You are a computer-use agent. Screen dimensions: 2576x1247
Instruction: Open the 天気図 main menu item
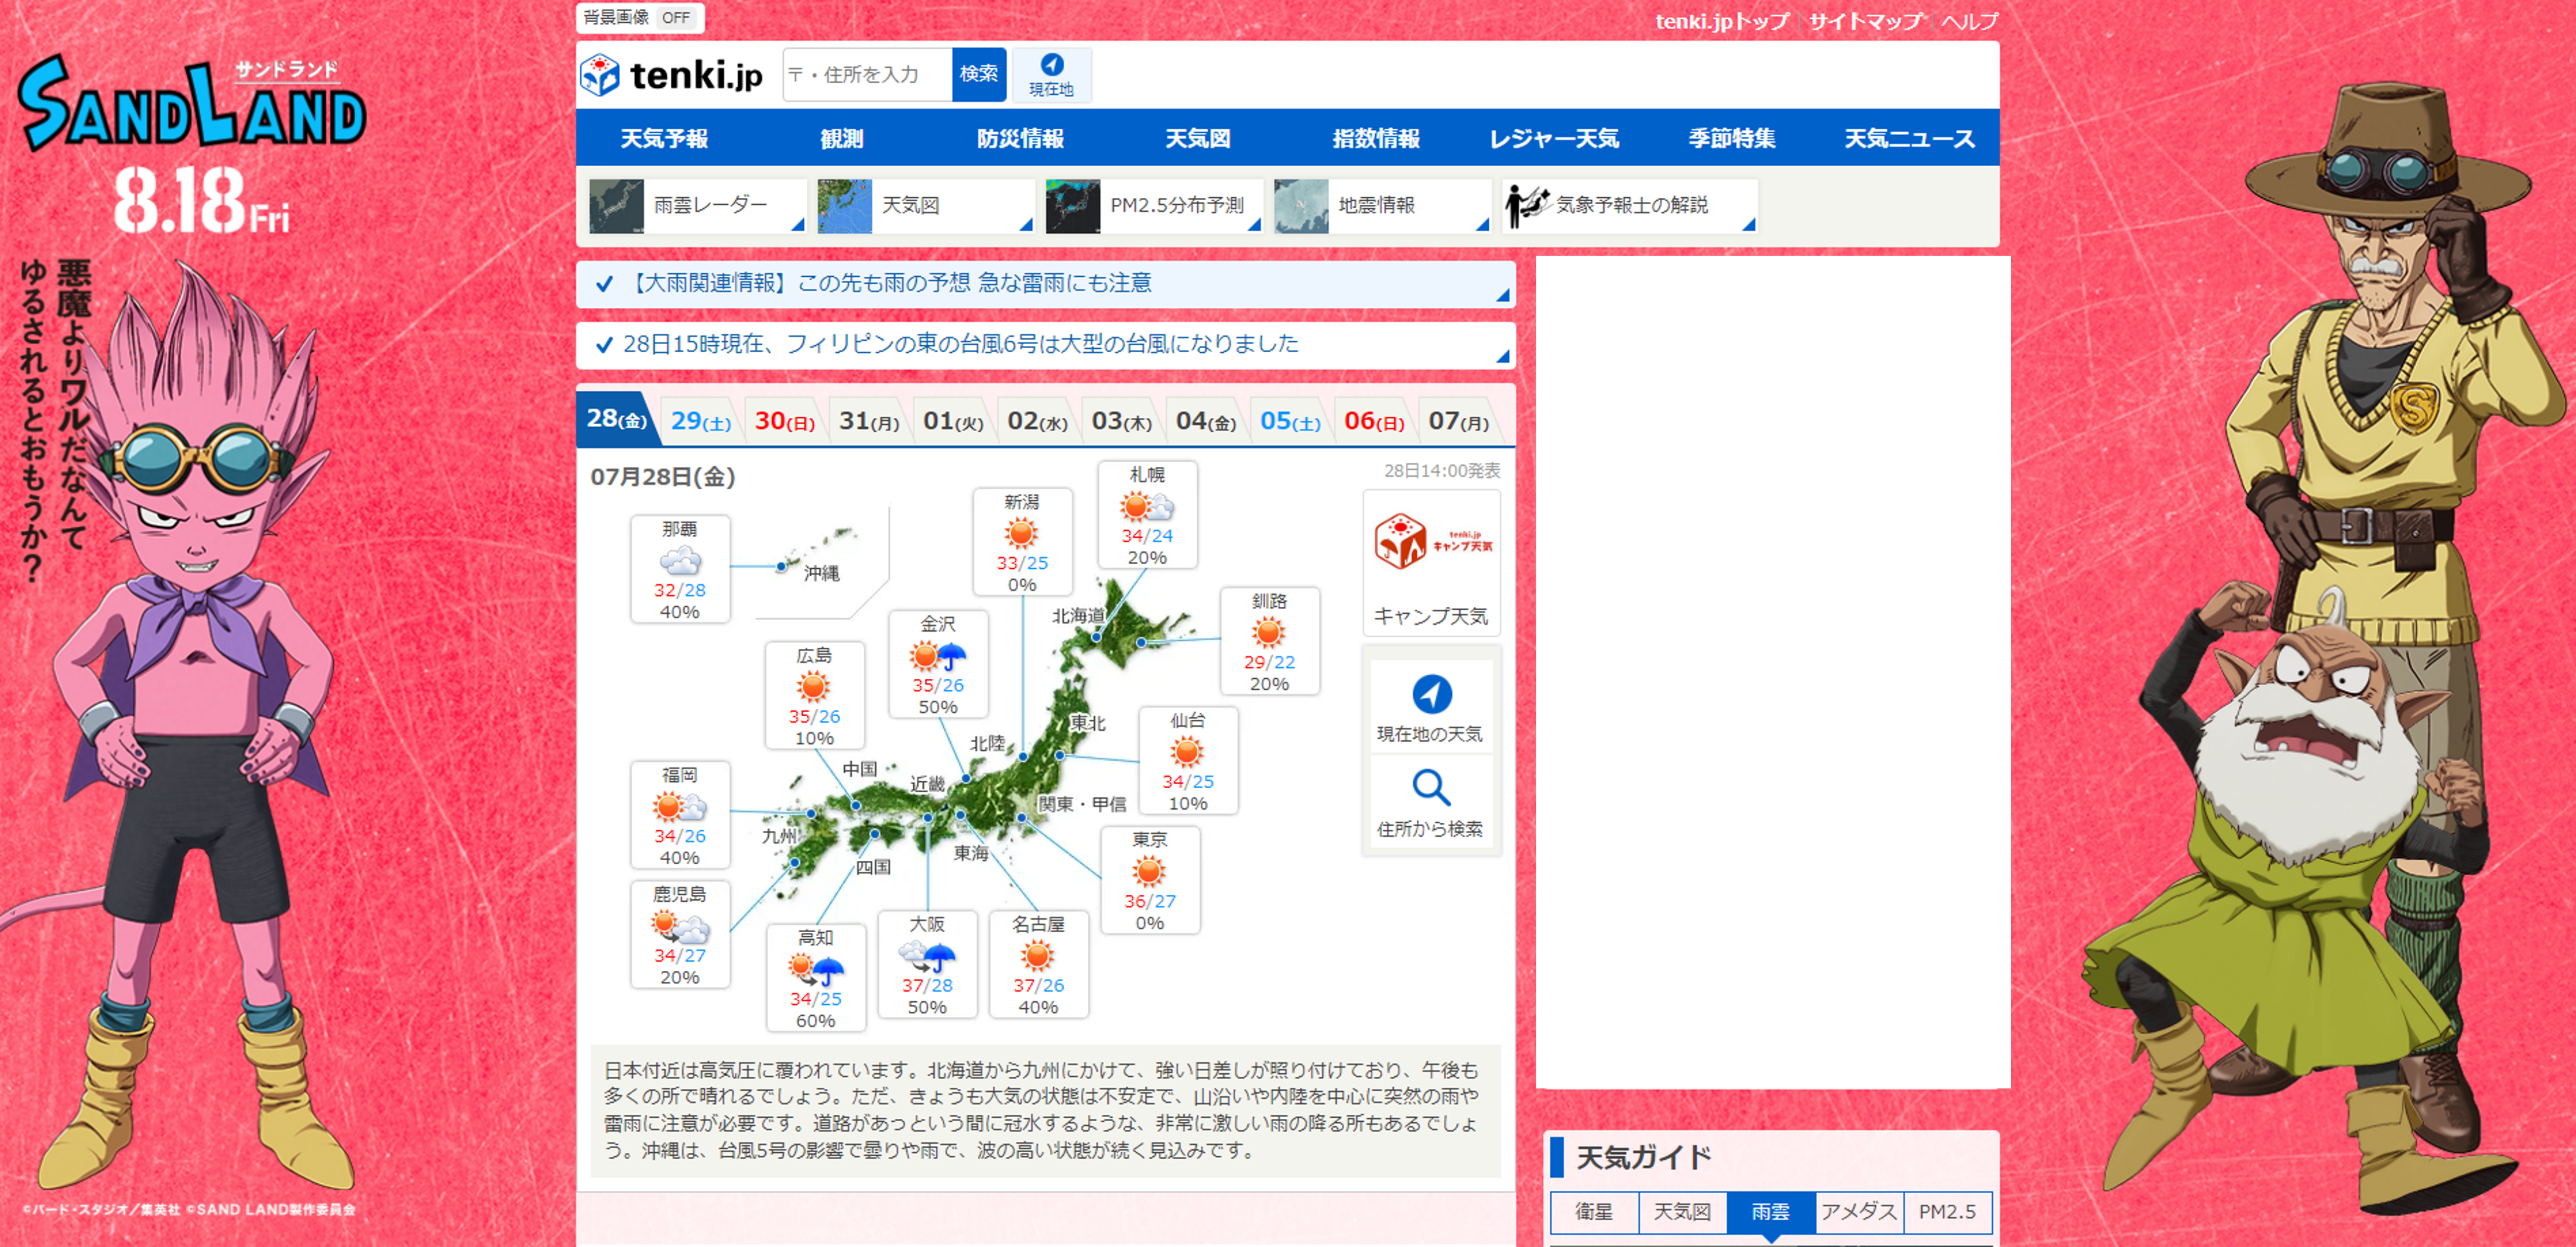click(1198, 138)
